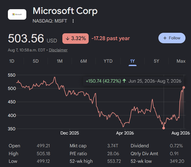Image resolution: width=191 pixels, height=167 pixels.
Task: Click the Low value 499.12
Action: point(43,161)
